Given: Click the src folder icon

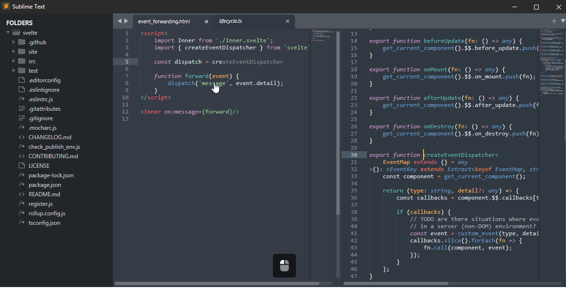Looking at the screenshot, I should [x=21, y=61].
